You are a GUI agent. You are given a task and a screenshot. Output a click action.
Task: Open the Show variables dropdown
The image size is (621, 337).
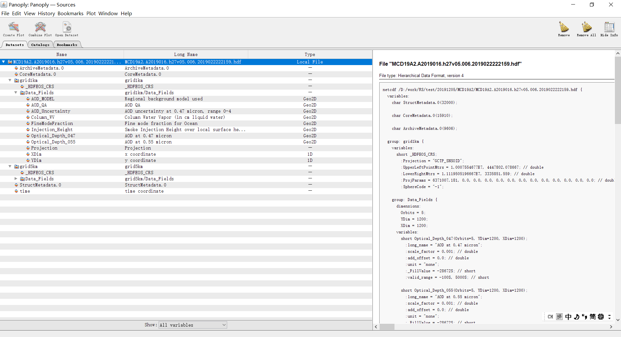click(x=192, y=325)
